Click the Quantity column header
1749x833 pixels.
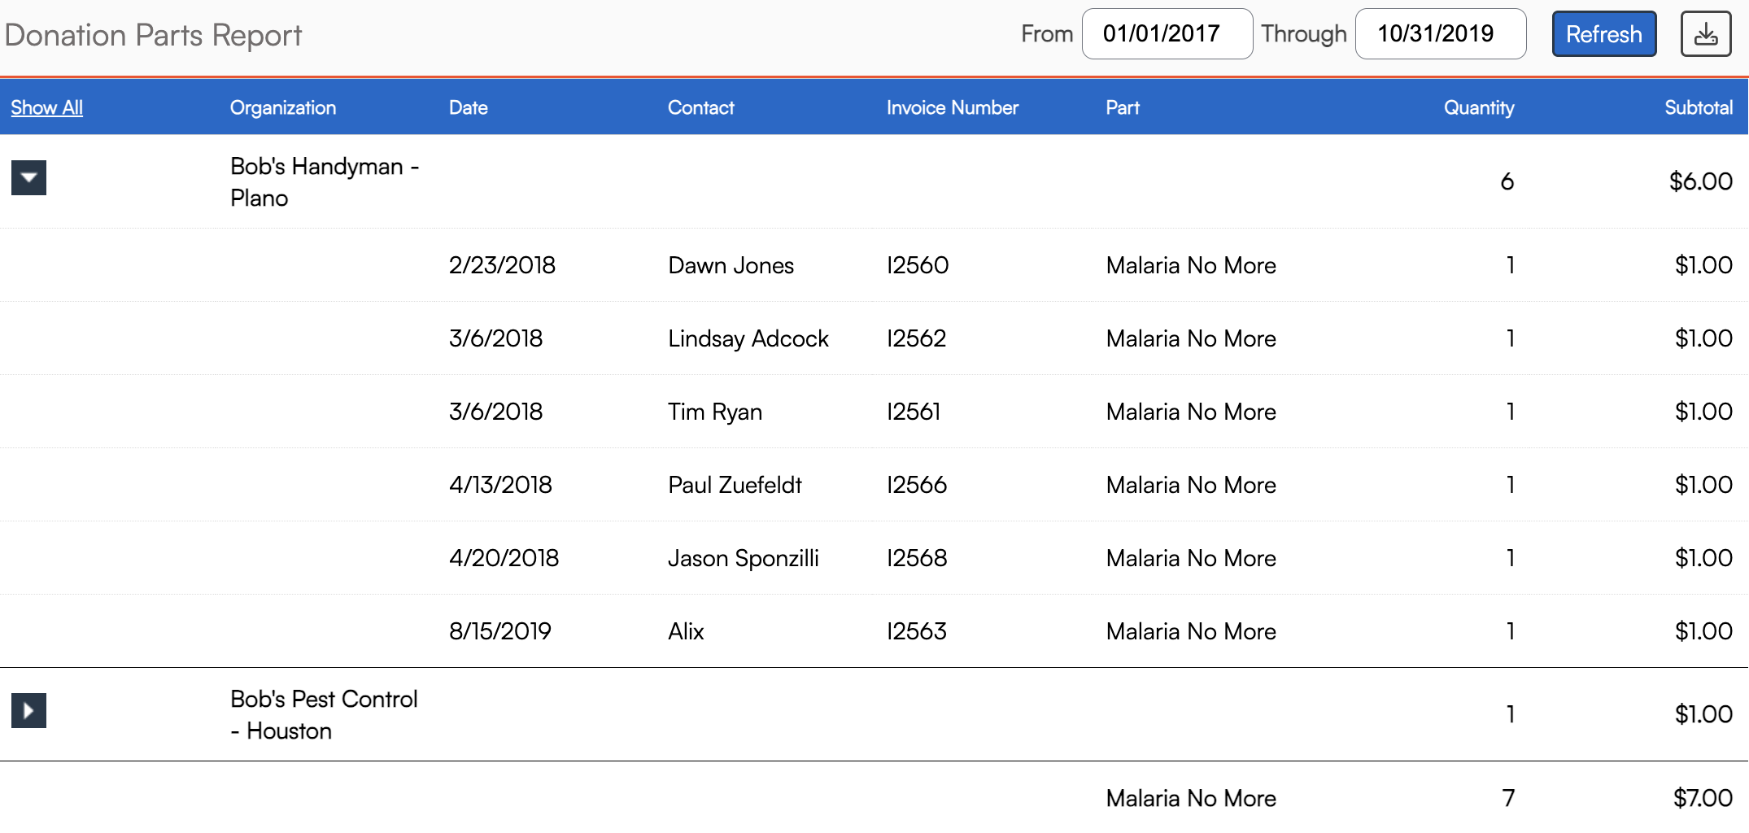(1478, 107)
